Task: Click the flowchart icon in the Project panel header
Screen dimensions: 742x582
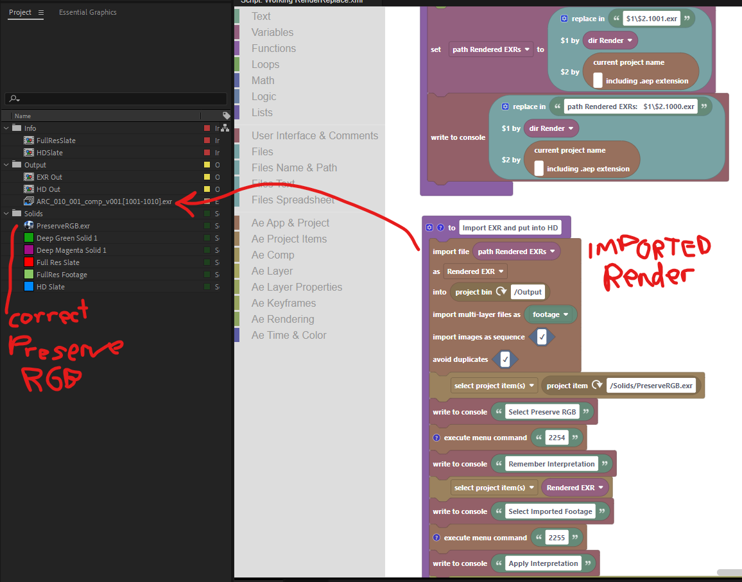Action: (225, 128)
